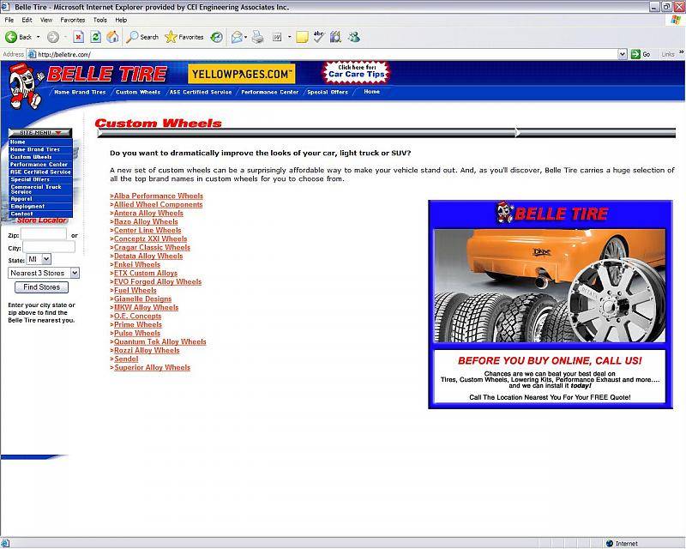This screenshot has height=549, width=686.
Task: Open Enkei Wheels link
Action: click(x=137, y=264)
